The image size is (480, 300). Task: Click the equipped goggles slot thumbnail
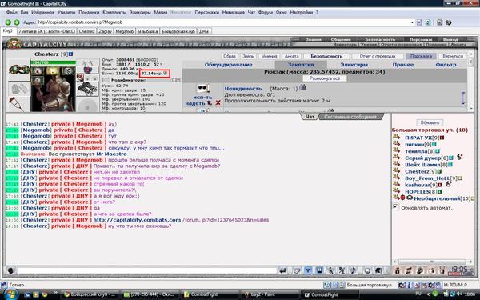click(19, 70)
